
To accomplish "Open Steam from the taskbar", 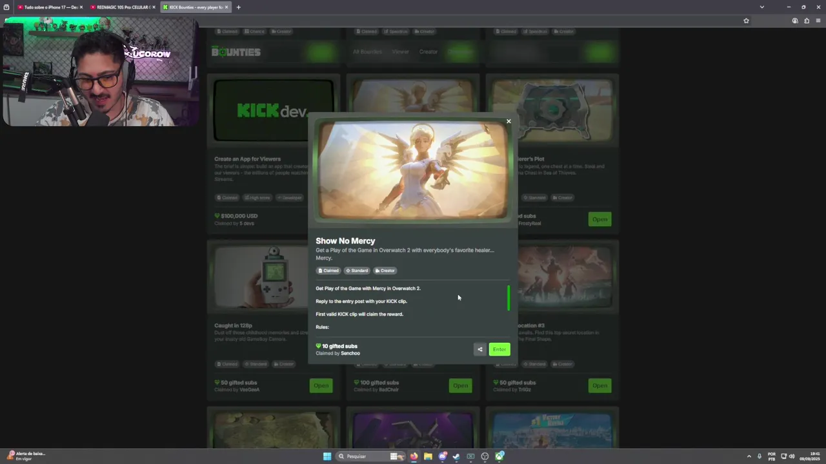I will 456,456.
